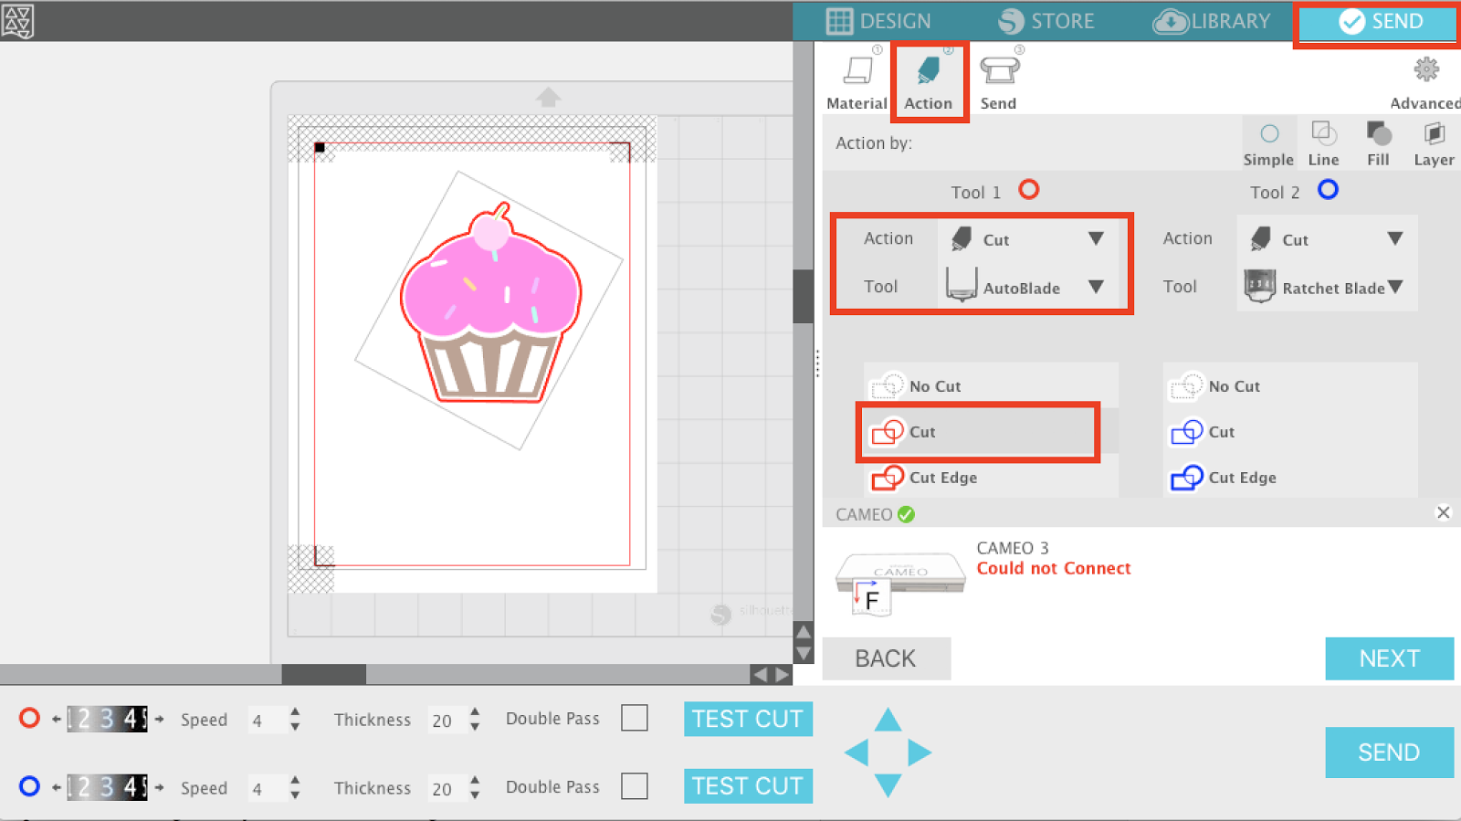The width and height of the screenshot is (1461, 821).
Task: Click the BACK button
Action: [x=886, y=658]
